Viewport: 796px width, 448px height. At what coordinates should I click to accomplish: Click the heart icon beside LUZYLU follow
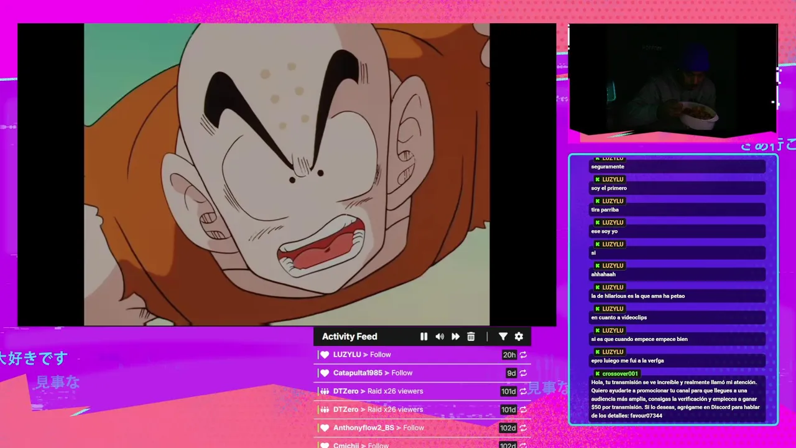(x=324, y=355)
